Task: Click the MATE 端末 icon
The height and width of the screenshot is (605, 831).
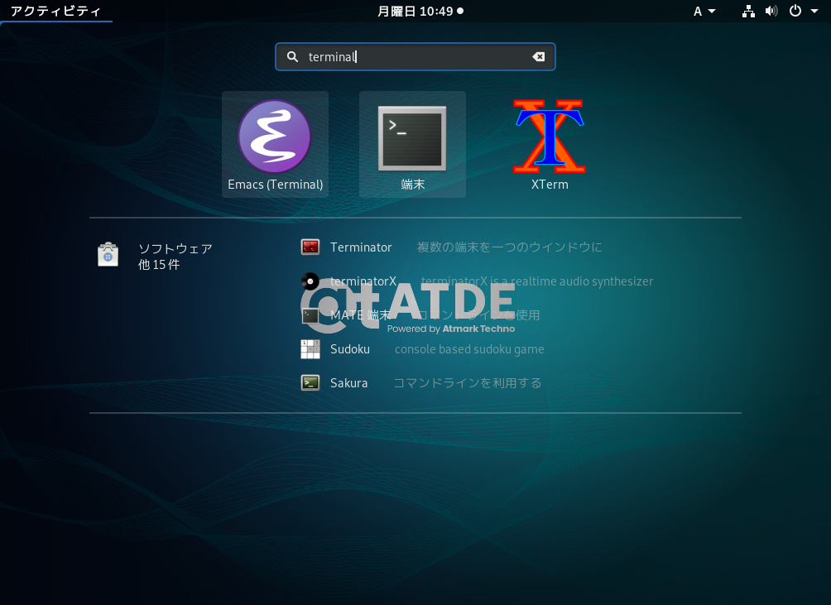Action: pos(310,315)
